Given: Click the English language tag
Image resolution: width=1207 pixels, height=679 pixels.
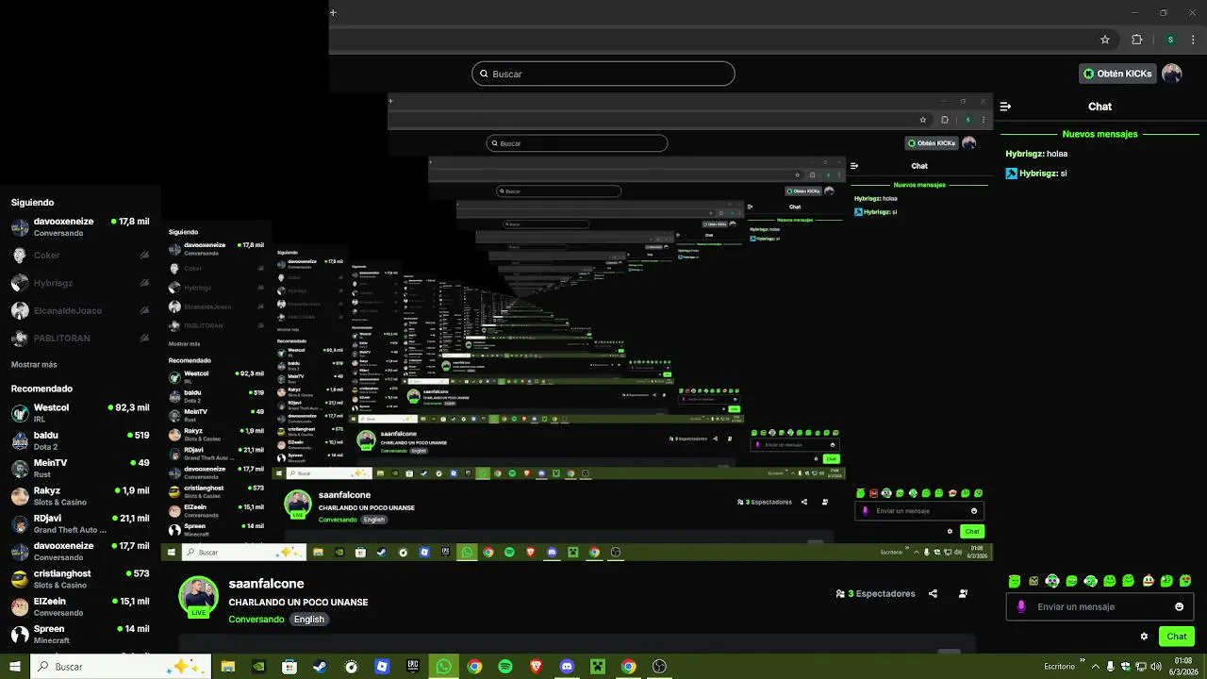Looking at the screenshot, I should [308, 620].
